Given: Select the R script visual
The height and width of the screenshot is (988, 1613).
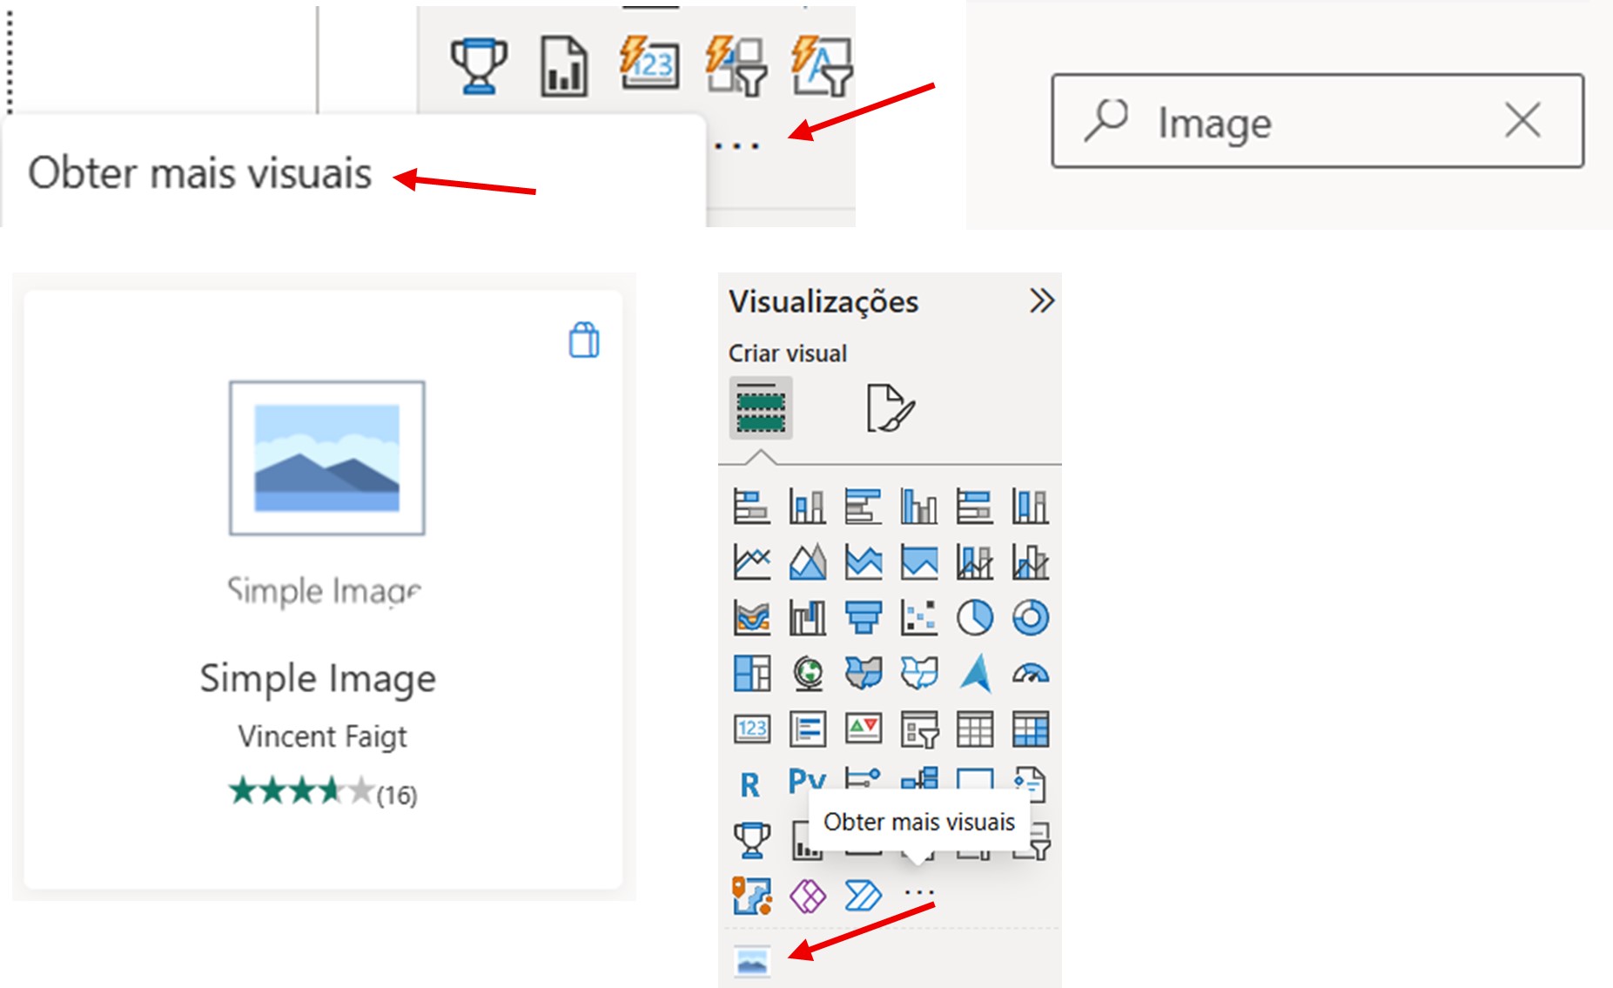Looking at the screenshot, I should pyautogui.click(x=750, y=784).
